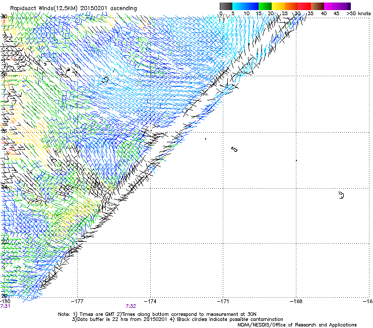The image size is (373, 328).
Task: Click the green 15-20 knots legend segment
Action: [265, 6]
